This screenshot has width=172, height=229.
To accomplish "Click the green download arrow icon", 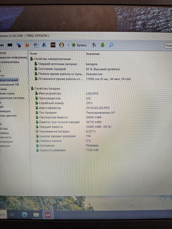I will 103,45.
